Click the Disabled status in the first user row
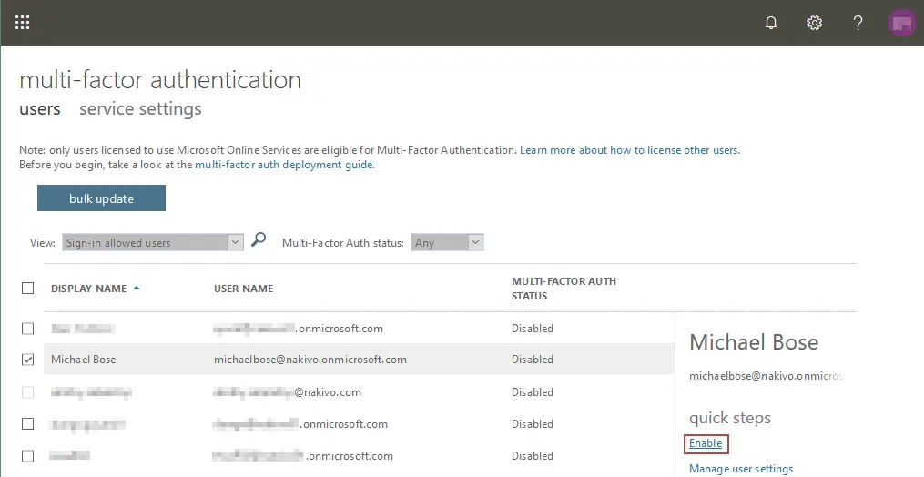Image resolution: width=924 pixels, height=477 pixels. pos(533,329)
